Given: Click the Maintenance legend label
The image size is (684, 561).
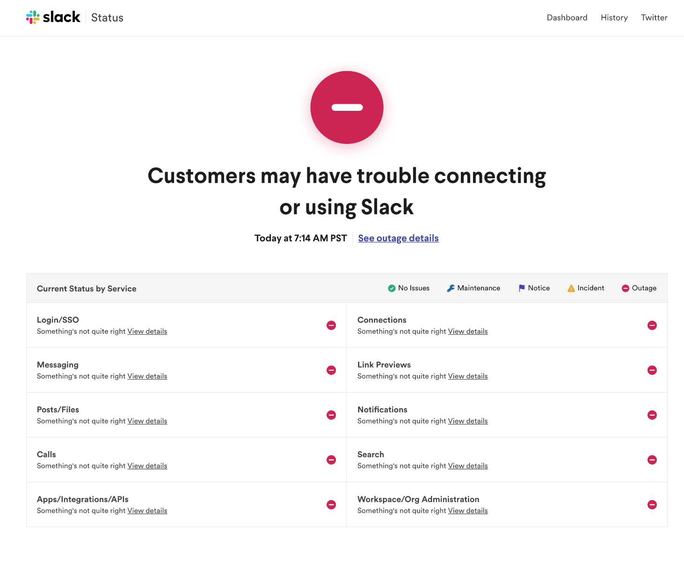Looking at the screenshot, I should tap(479, 288).
